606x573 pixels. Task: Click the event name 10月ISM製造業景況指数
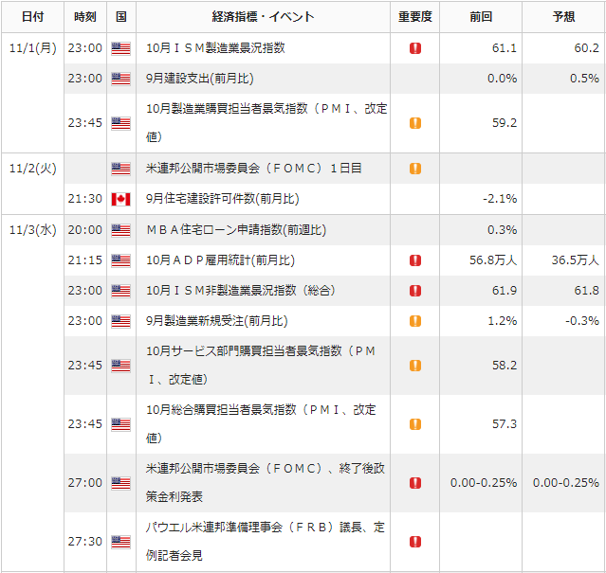[215, 48]
